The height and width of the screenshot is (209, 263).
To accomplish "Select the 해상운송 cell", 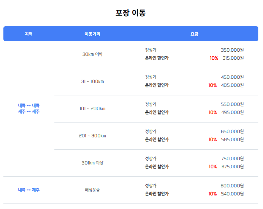I will [92, 190].
